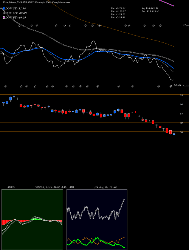Click the ADX '(14 day) 66, +9, -40' values

[x=105, y=187]
